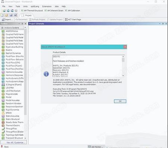
Task: Open the Tools menu
Action: coord(18,6)
